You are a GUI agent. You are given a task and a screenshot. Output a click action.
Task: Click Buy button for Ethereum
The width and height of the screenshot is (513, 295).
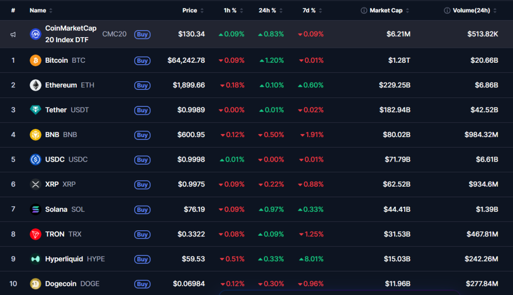click(142, 86)
